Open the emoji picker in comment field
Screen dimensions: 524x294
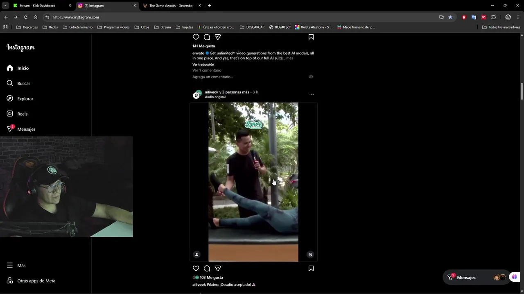[311, 77]
